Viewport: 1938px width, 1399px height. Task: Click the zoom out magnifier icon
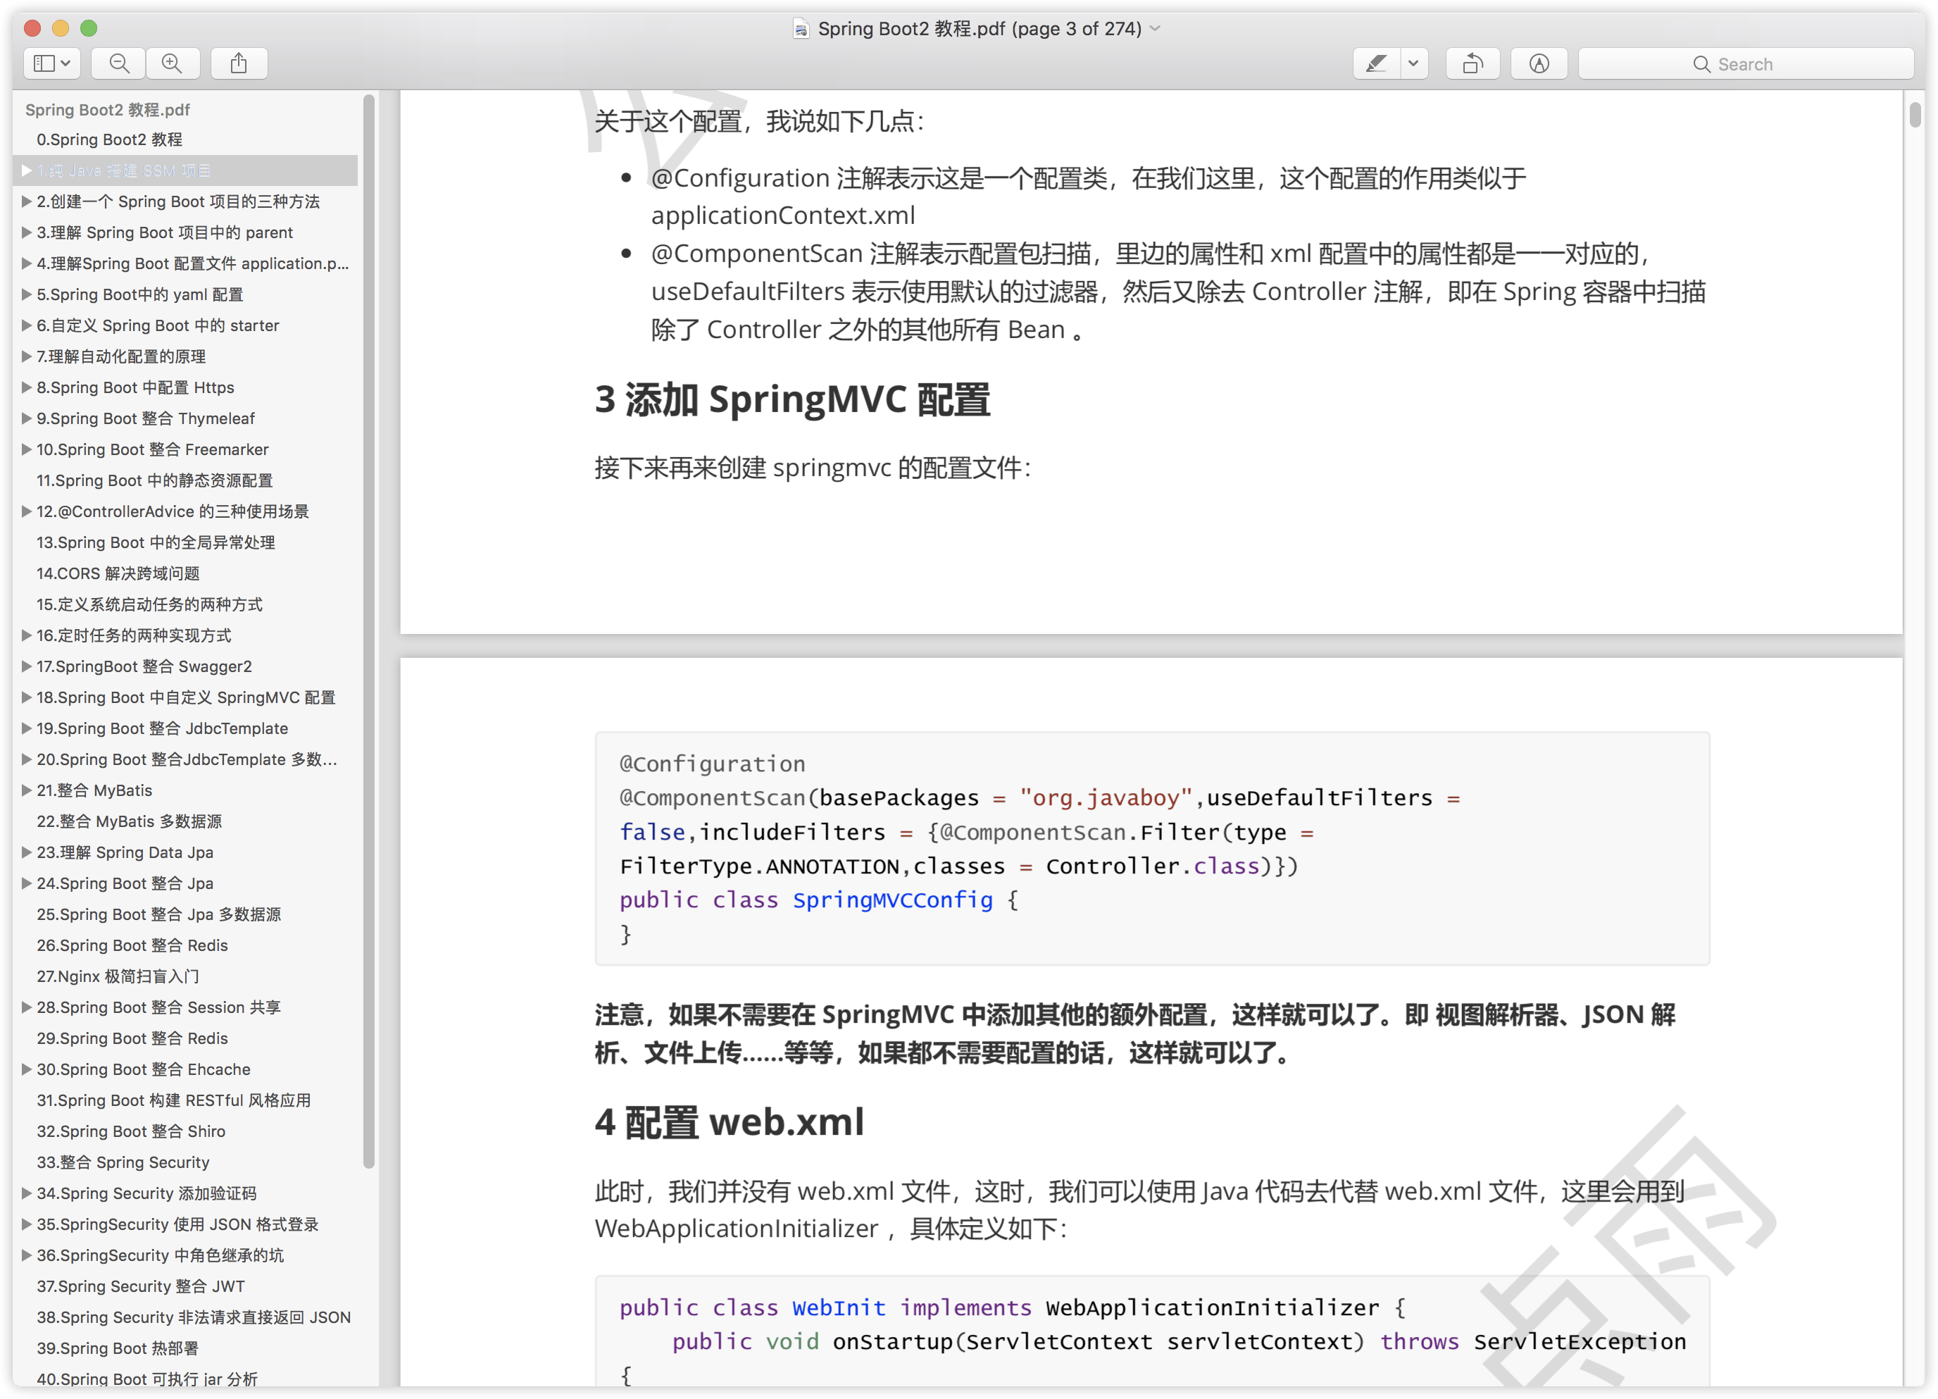(120, 64)
